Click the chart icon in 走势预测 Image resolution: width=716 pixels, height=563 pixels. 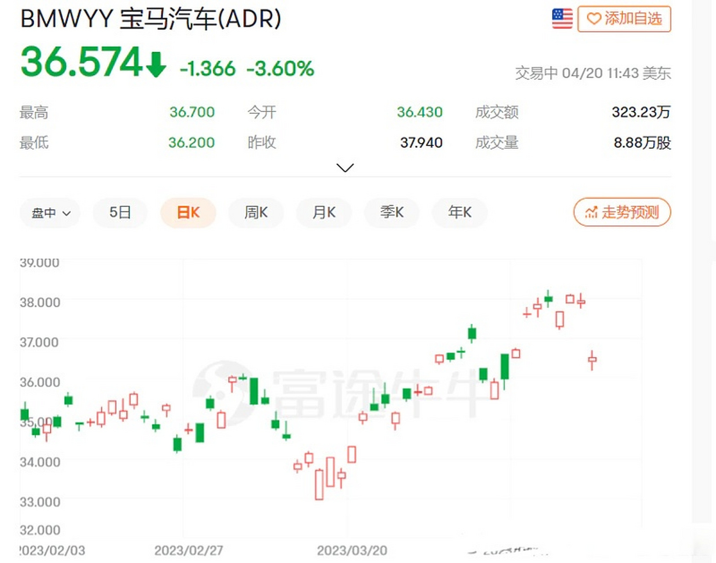tap(591, 212)
